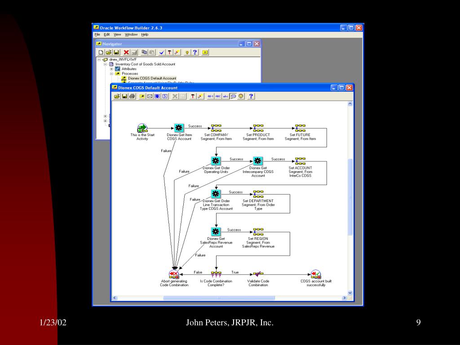Select Dionex Get Order Line Transaction Type node
460x345 pixels.
tap(216, 194)
